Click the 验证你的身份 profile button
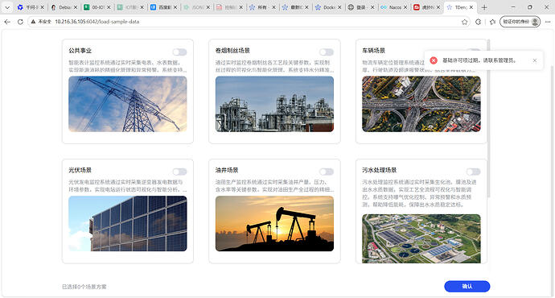The height and width of the screenshot is (298, 555). point(520,22)
